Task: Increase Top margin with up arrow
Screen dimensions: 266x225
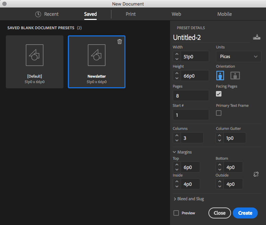Action: pos(177,165)
